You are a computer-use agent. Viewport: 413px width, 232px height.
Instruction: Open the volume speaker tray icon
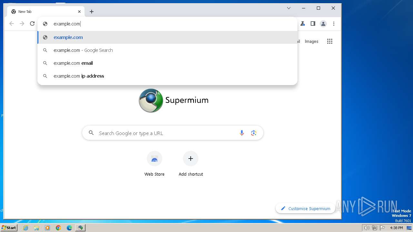pyautogui.click(x=367, y=228)
